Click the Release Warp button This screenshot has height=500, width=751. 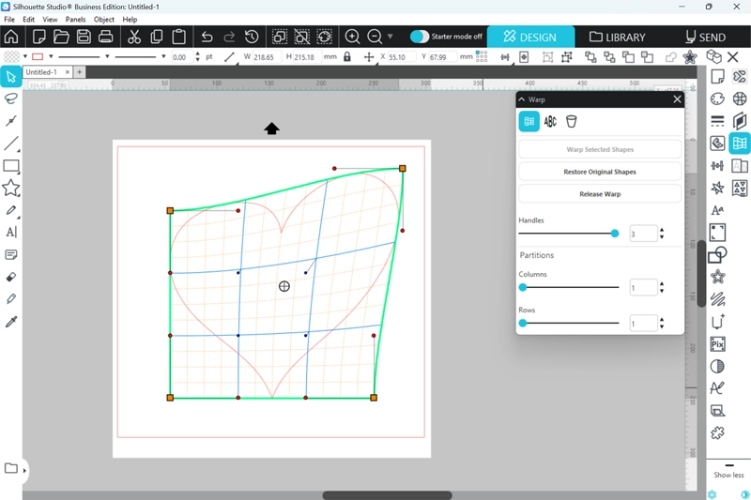click(x=600, y=194)
